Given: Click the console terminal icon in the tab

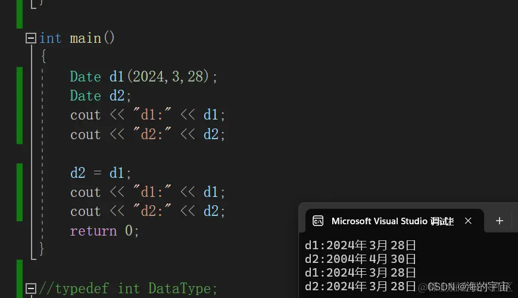Looking at the screenshot, I should point(318,221).
